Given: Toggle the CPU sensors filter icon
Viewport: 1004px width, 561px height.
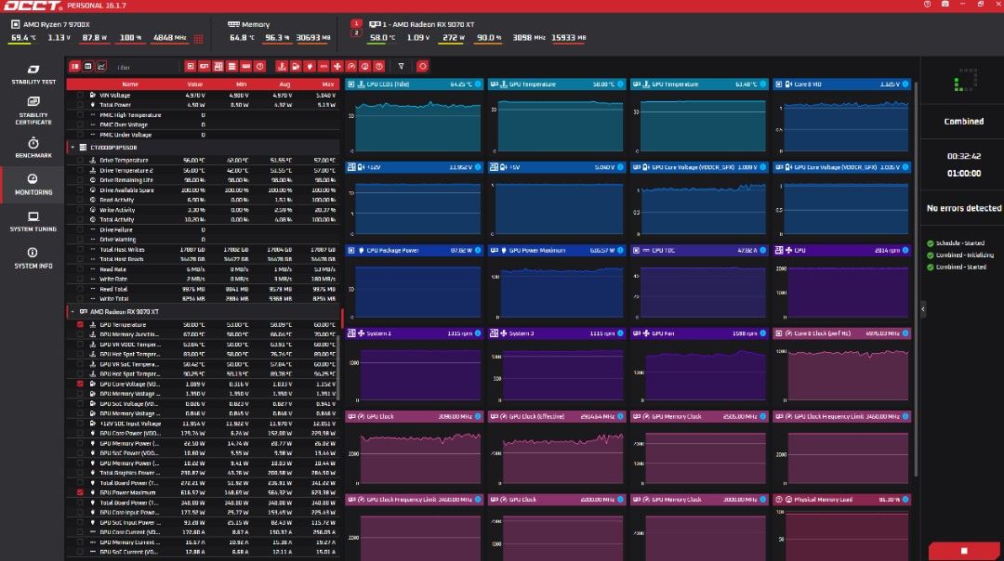Looking at the screenshot, I should tap(191, 67).
